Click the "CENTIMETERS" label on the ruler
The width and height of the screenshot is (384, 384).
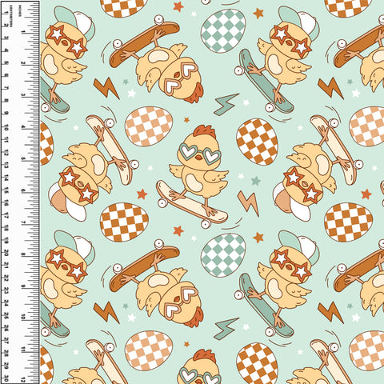[11, 16]
